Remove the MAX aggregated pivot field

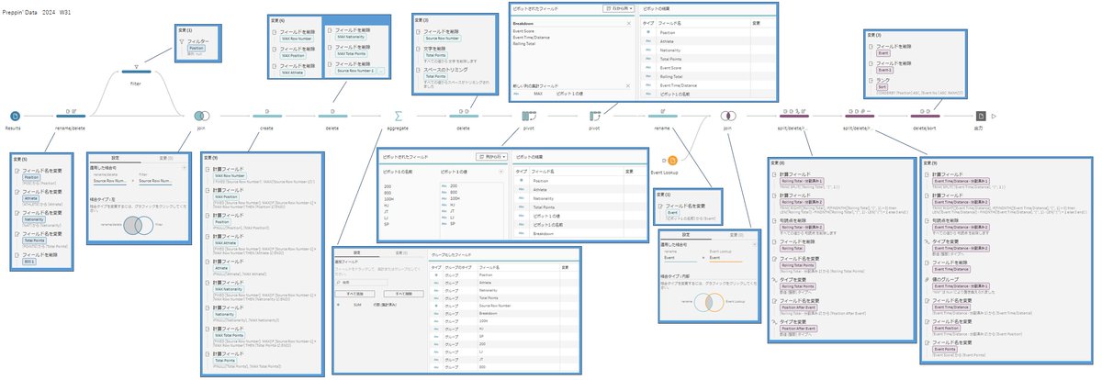(x=628, y=86)
